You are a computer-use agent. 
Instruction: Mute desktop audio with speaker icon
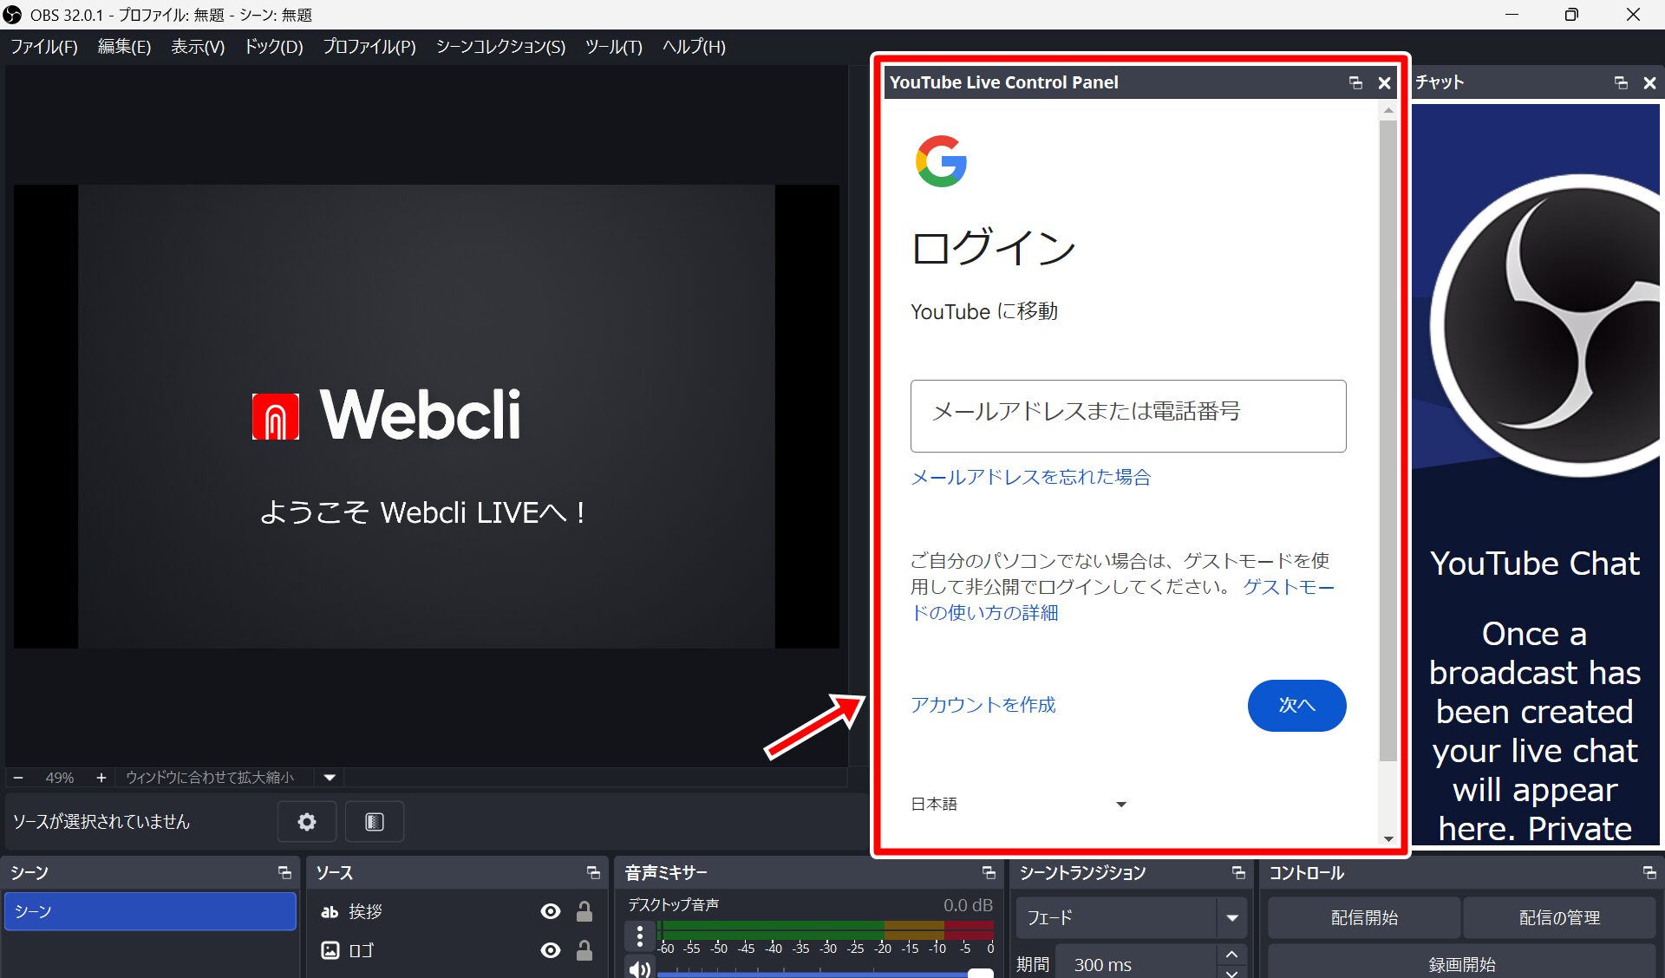[x=639, y=968]
